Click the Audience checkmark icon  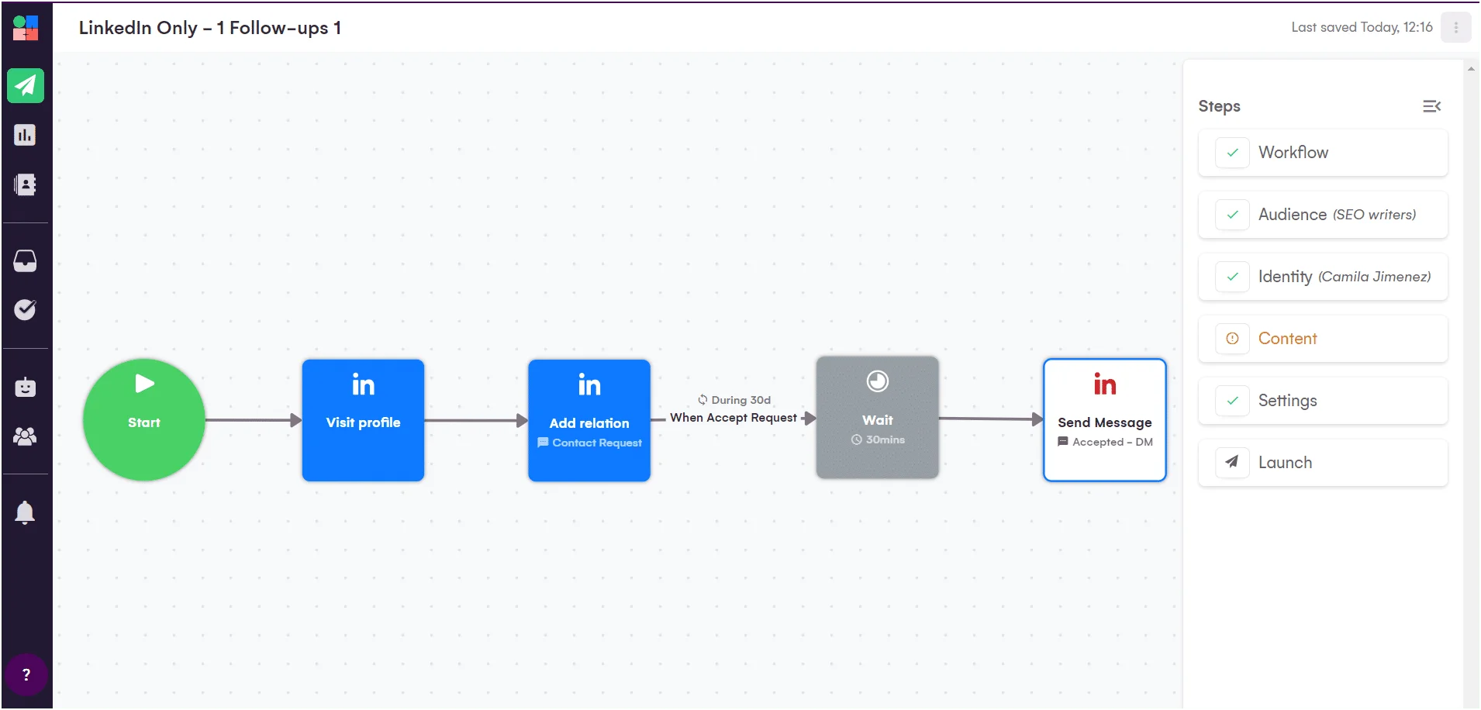tap(1232, 215)
